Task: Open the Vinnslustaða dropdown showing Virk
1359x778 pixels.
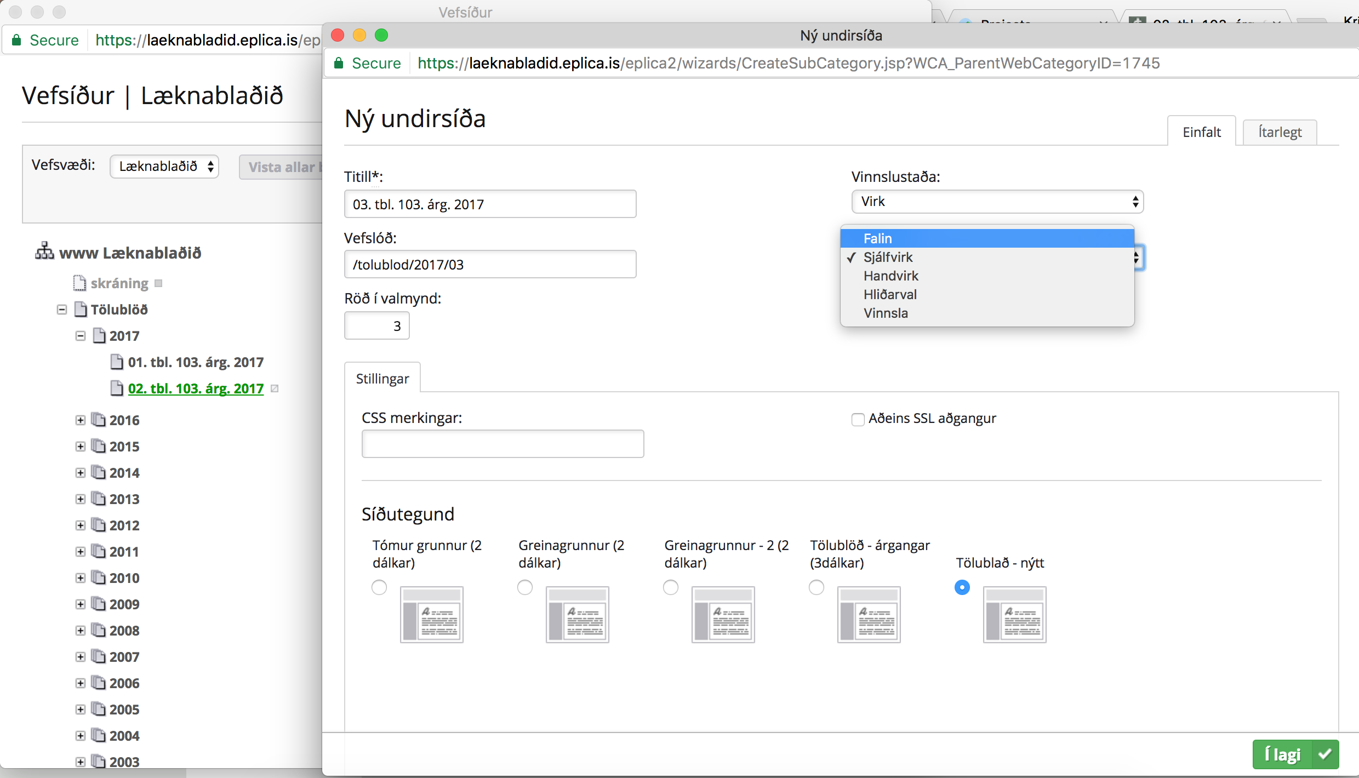Action: (x=997, y=202)
